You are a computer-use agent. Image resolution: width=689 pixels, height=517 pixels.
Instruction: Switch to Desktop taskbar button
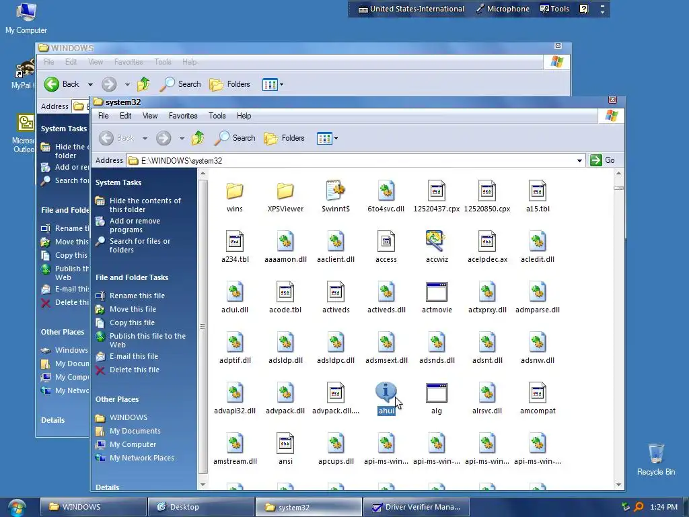point(201,507)
